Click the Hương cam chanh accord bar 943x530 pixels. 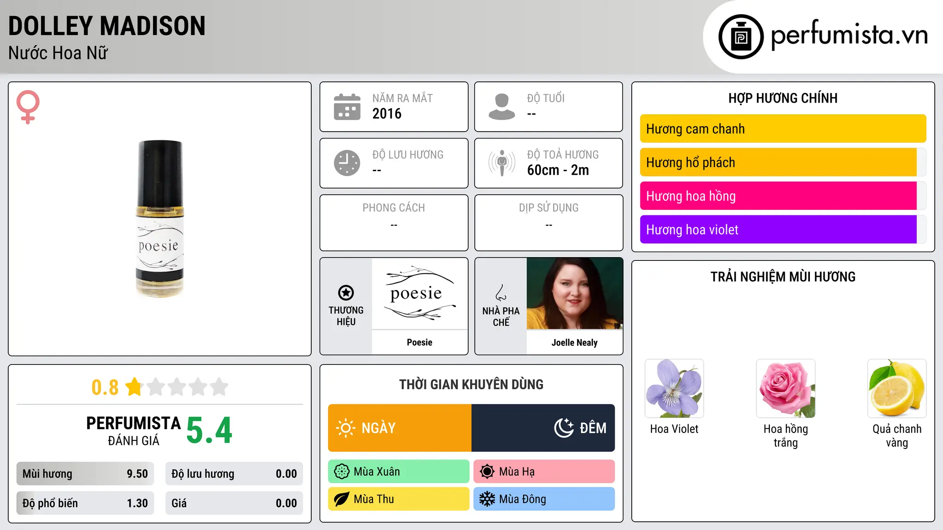[x=783, y=129]
